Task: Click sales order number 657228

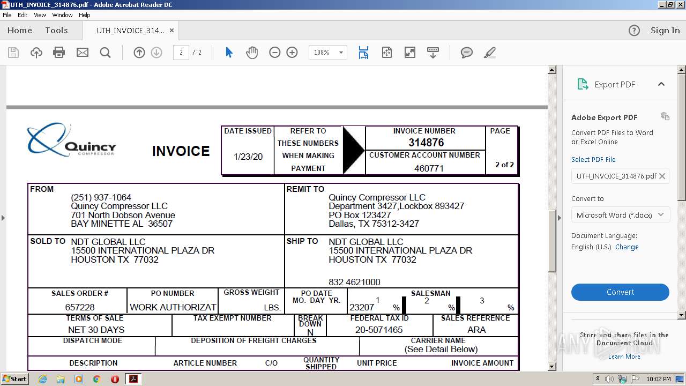Action: click(x=80, y=307)
